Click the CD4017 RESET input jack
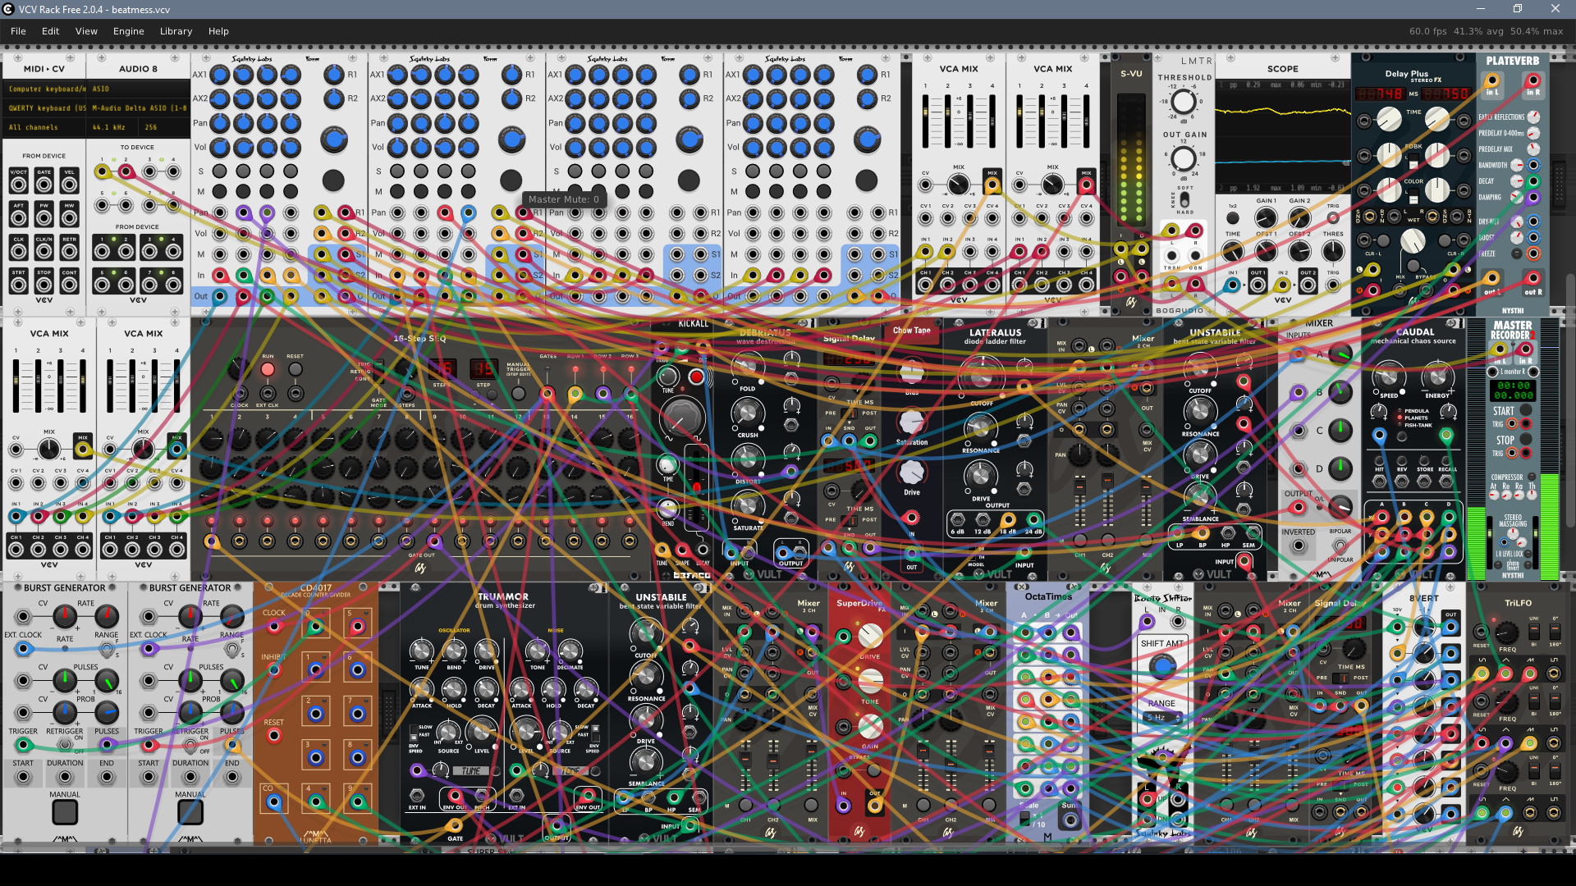Viewport: 1576px width, 886px height. [x=274, y=736]
